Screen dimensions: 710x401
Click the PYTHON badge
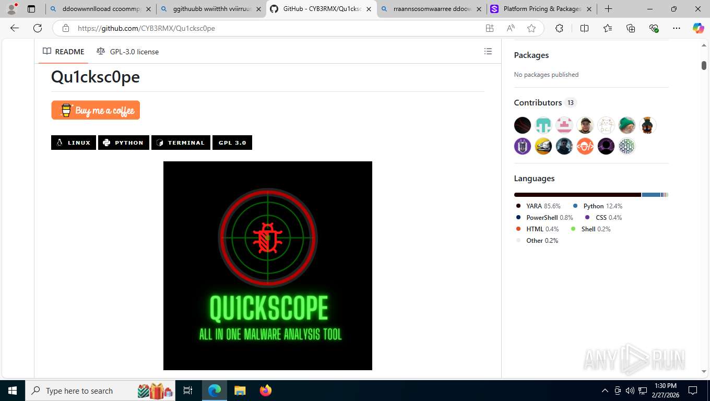[x=124, y=143]
